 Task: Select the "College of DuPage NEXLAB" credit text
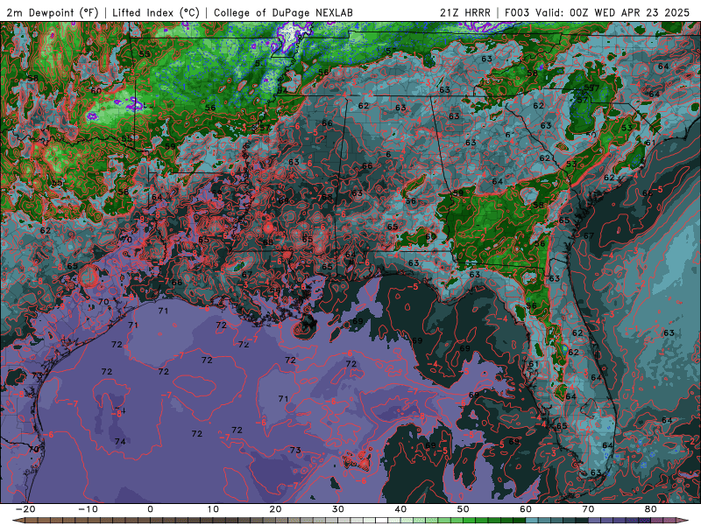click(x=283, y=13)
